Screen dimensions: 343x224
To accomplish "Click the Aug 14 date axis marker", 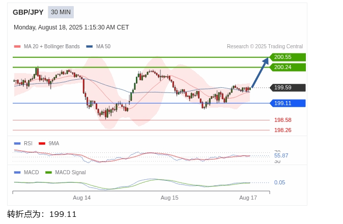I will point(81,198).
